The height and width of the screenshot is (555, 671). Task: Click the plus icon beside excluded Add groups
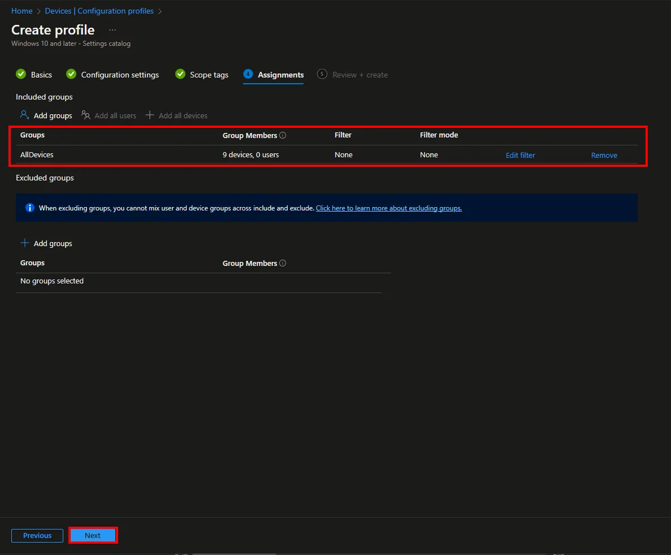point(25,243)
